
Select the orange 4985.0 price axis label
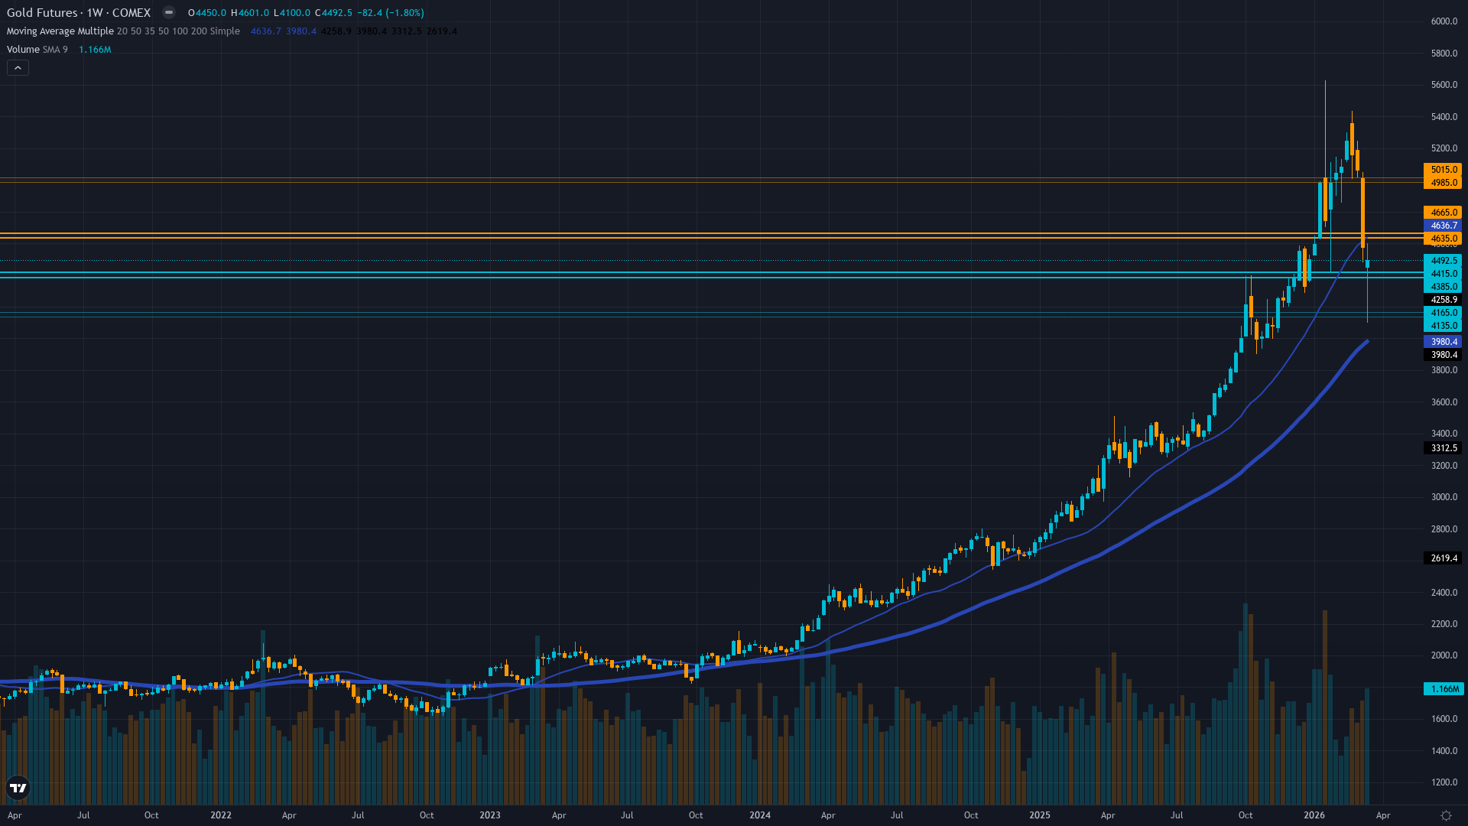click(1443, 183)
